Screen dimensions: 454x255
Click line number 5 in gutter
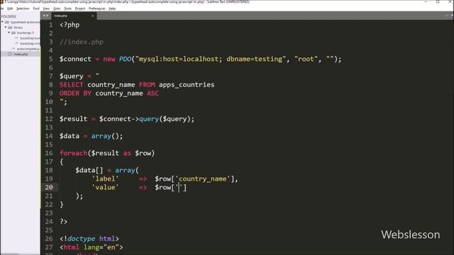(51, 59)
